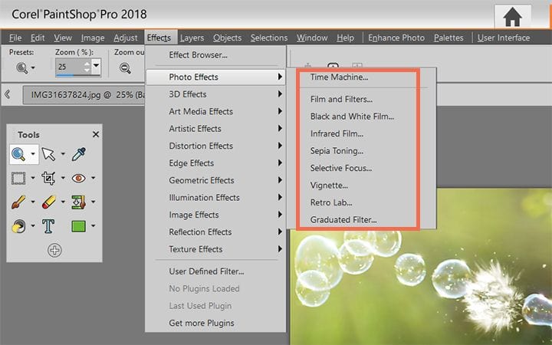Open the Distortion Effects submenu

[215, 146]
